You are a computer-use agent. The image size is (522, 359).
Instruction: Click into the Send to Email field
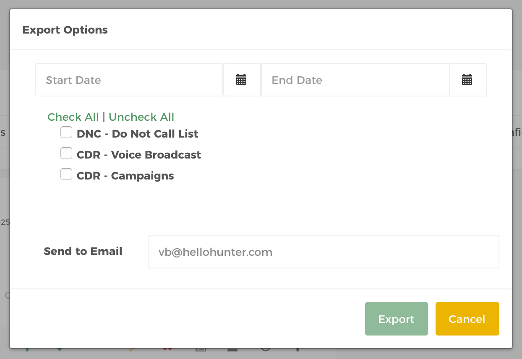point(324,252)
